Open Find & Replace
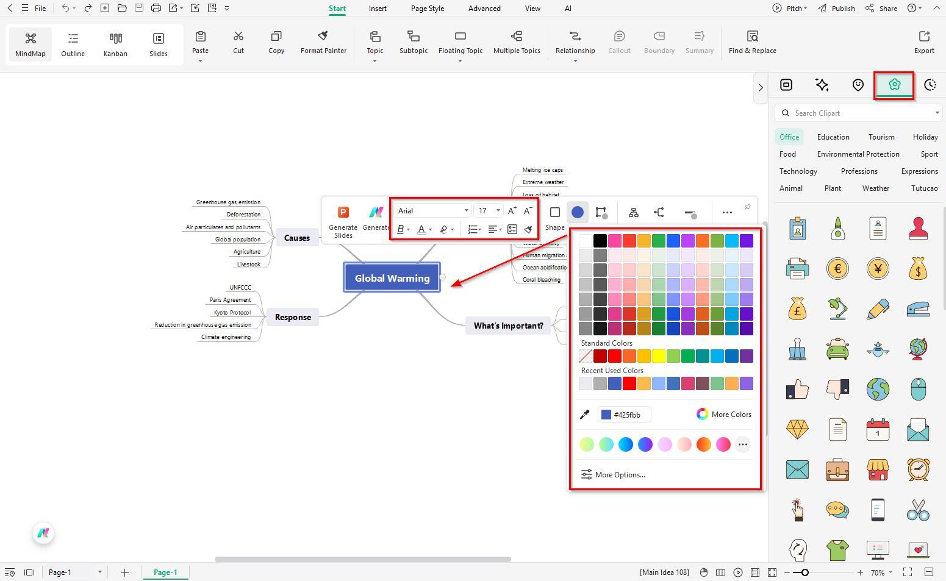This screenshot has height=581, width=946. (x=752, y=42)
